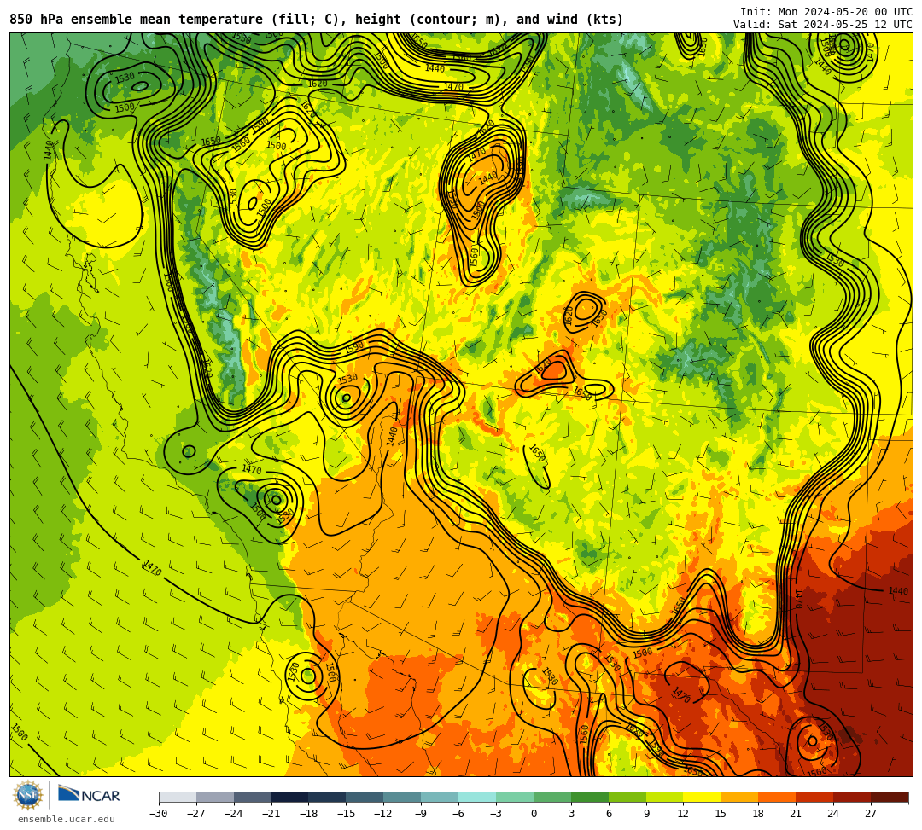Click the 24 colorbar tick label
Image resolution: width=922 pixels, height=830 pixels.
(x=834, y=814)
